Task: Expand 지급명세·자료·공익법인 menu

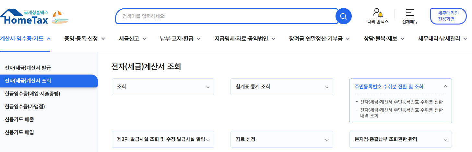Action: point(245,39)
